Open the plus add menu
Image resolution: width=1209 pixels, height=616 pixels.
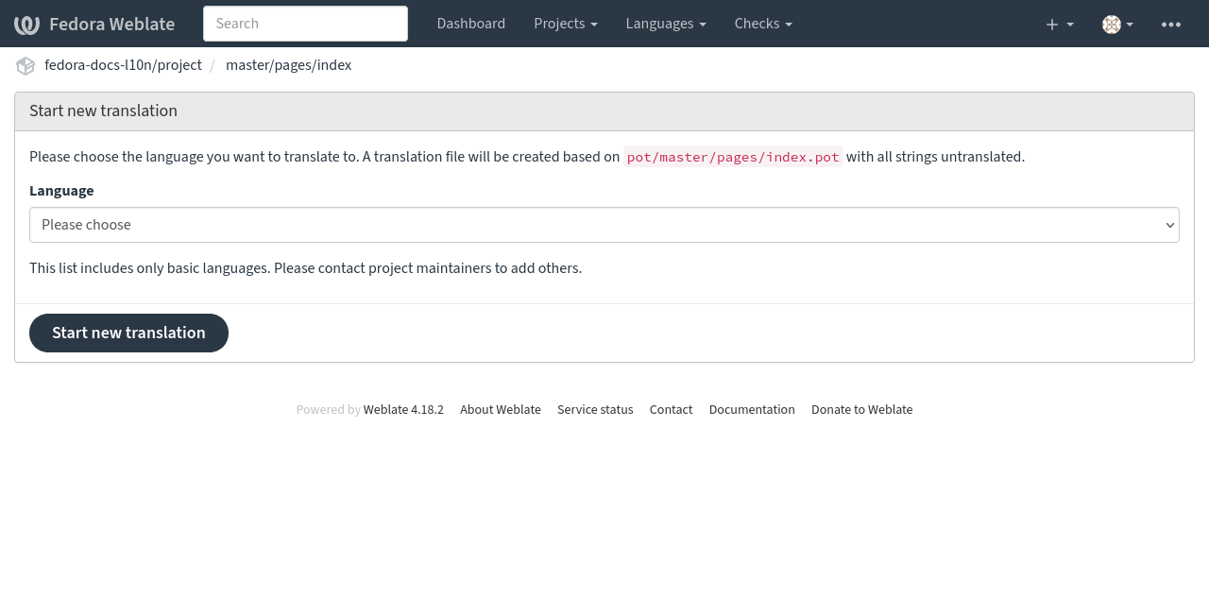coord(1060,24)
